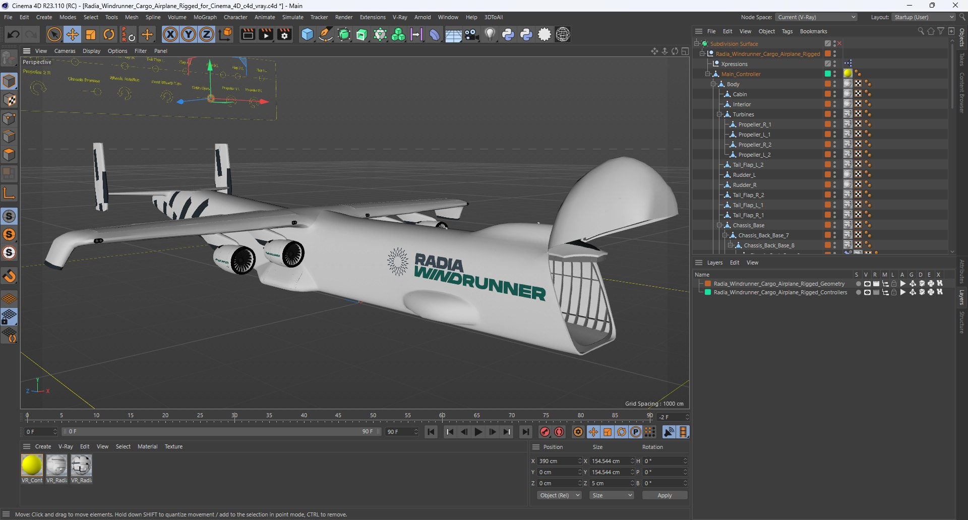Toggle visibility of Controllers layer
Image resolution: width=968 pixels, height=520 pixels.
pyautogui.click(x=867, y=292)
